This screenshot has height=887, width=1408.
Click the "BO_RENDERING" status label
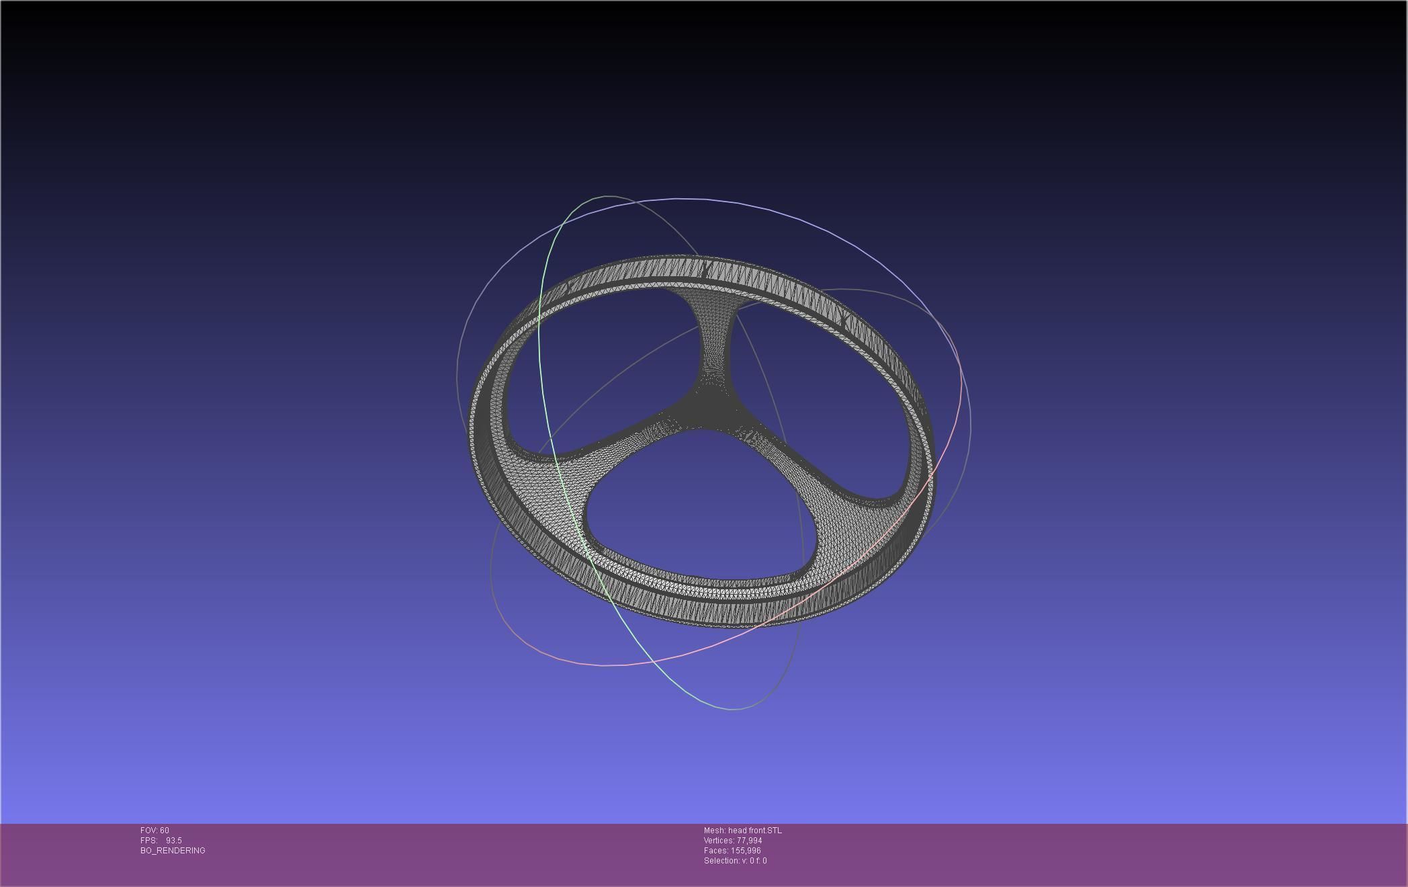(173, 851)
